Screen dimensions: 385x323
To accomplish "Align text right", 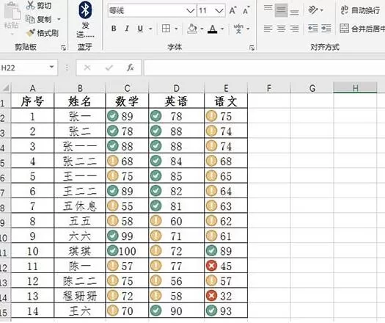I will [x=294, y=29].
